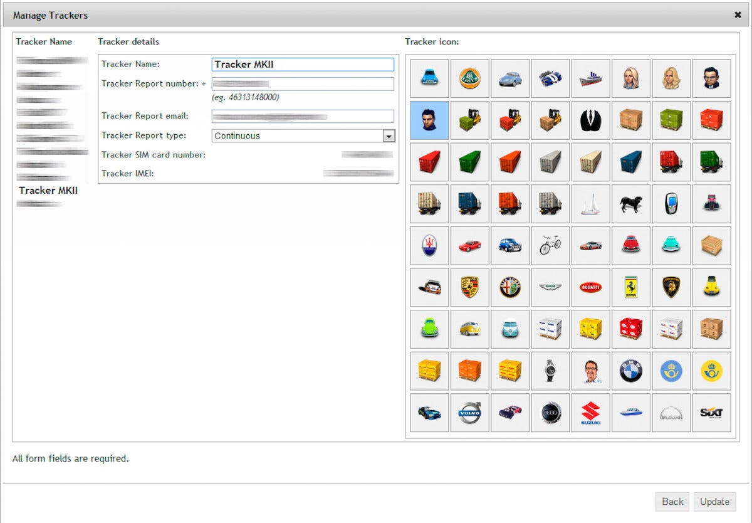
Task: Select the BMW logo icon
Action: pyautogui.click(x=630, y=371)
